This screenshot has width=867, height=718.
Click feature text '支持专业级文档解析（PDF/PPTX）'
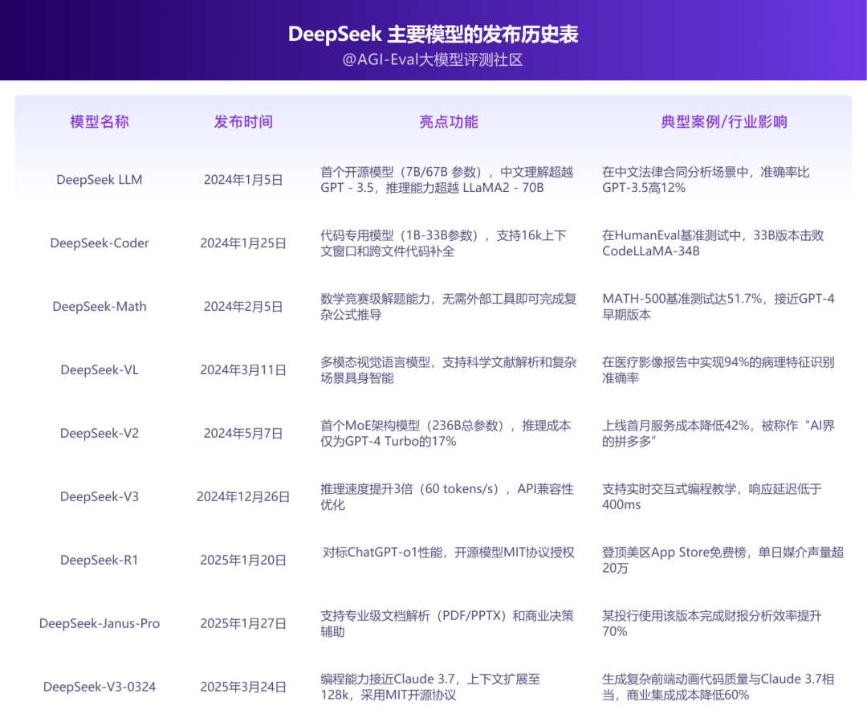(413, 616)
